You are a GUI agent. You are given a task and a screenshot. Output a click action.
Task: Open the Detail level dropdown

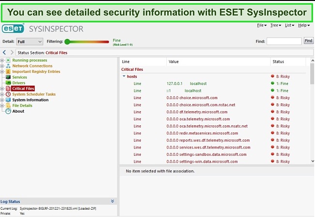(30, 41)
